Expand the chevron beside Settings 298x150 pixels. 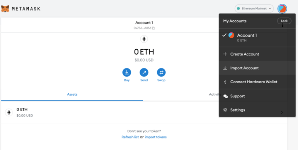click(282, 112)
